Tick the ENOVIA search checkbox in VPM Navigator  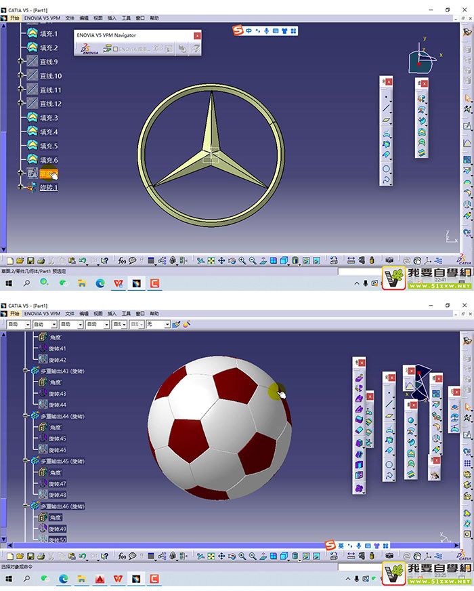tap(116, 49)
